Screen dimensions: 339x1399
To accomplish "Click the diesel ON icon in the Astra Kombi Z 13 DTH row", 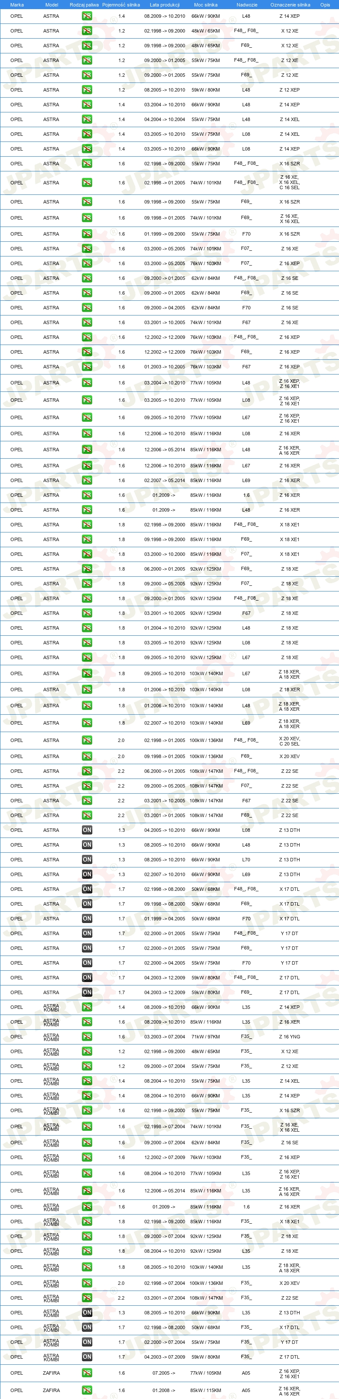I will coord(87,1312).
